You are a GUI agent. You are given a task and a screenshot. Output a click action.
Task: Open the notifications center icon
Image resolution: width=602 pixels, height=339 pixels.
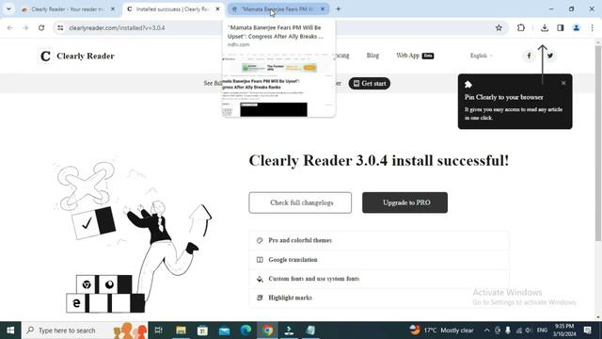[587, 331]
